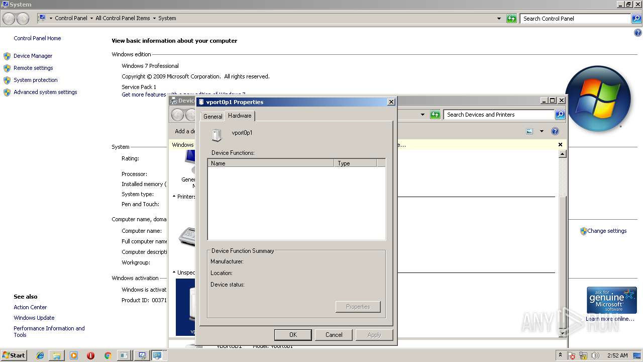
Task: Click the Forward button in System window
Action: click(23, 19)
